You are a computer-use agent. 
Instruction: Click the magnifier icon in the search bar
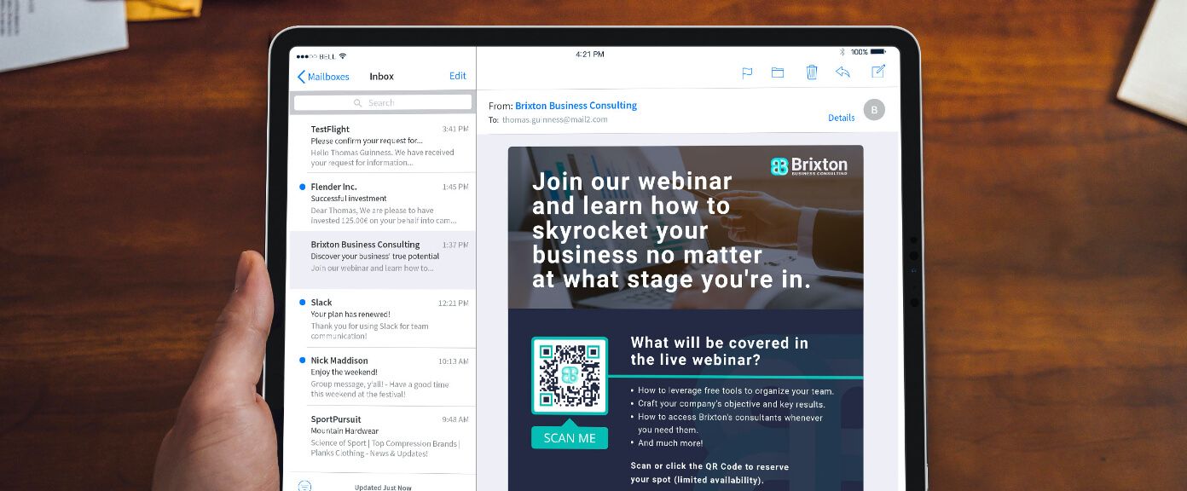[358, 103]
